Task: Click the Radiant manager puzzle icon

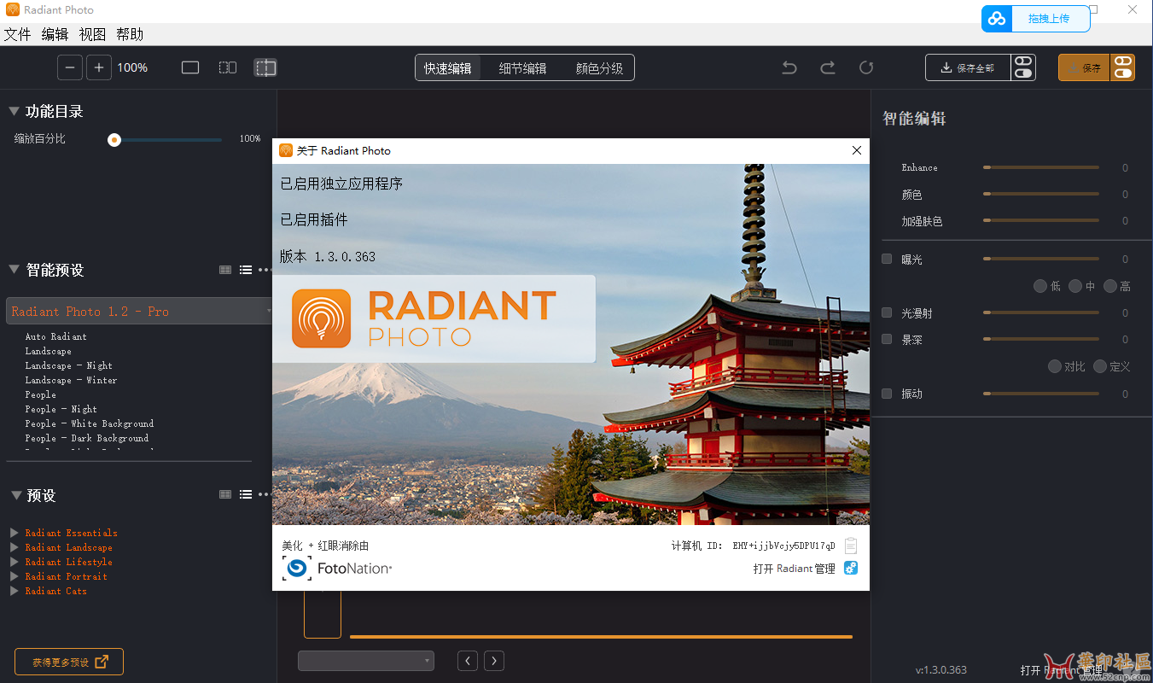Action: tap(851, 569)
